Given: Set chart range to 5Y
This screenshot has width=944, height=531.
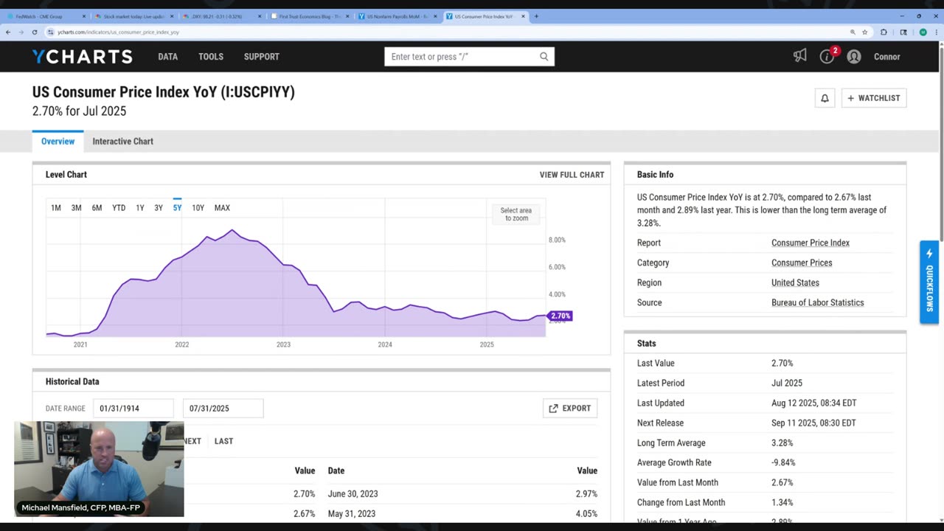Looking at the screenshot, I should click(x=177, y=208).
